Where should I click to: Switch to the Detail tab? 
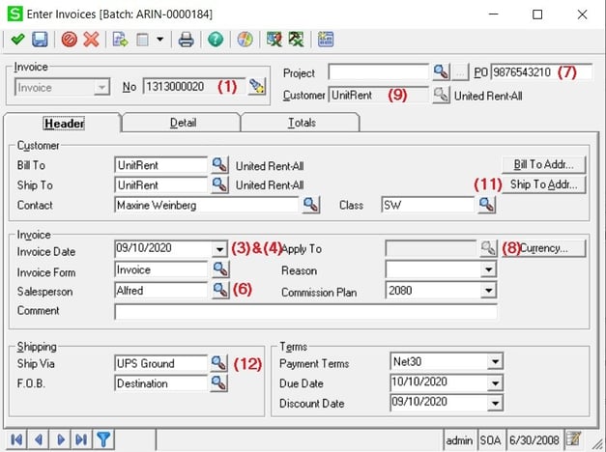183,123
